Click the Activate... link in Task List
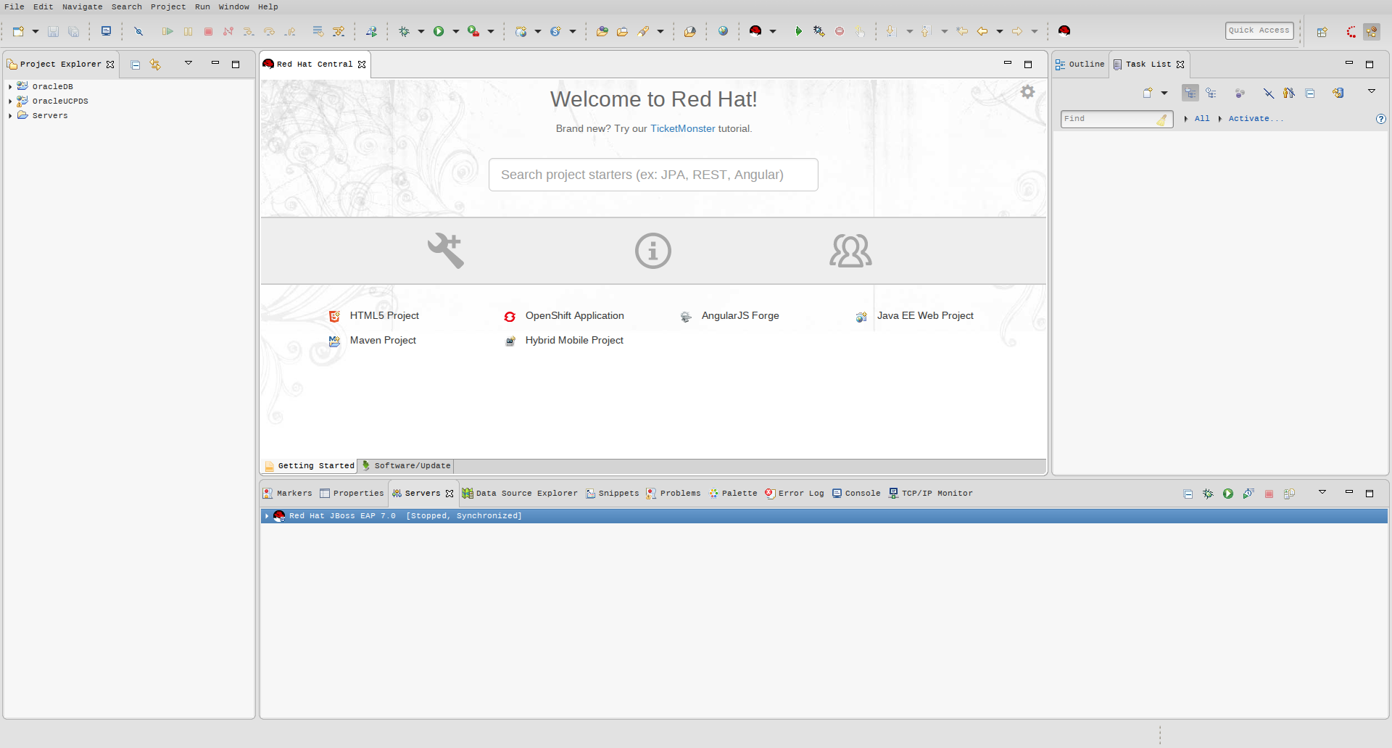The image size is (1392, 748). [x=1256, y=119]
